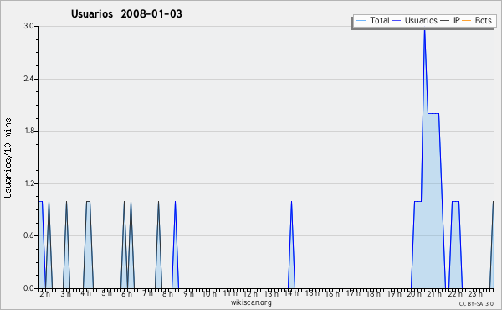
Task: Click the "14 h" x-axis label
Action: pos(291,293)
